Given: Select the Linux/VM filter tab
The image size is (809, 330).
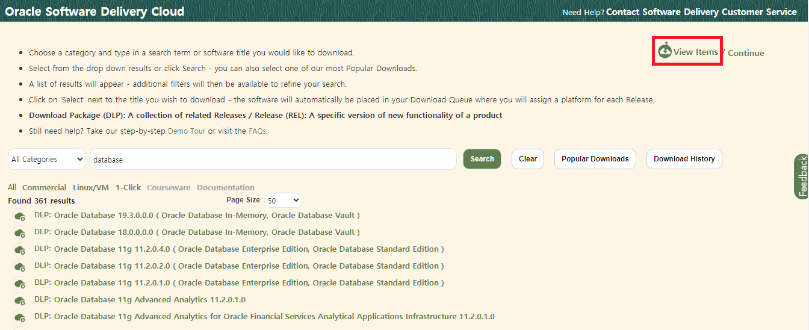Looking at the screenshot, I should (91, 188).
